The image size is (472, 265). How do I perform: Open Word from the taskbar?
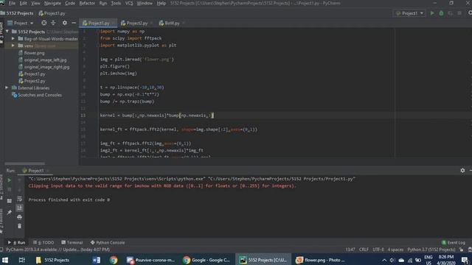coord(97,260)
